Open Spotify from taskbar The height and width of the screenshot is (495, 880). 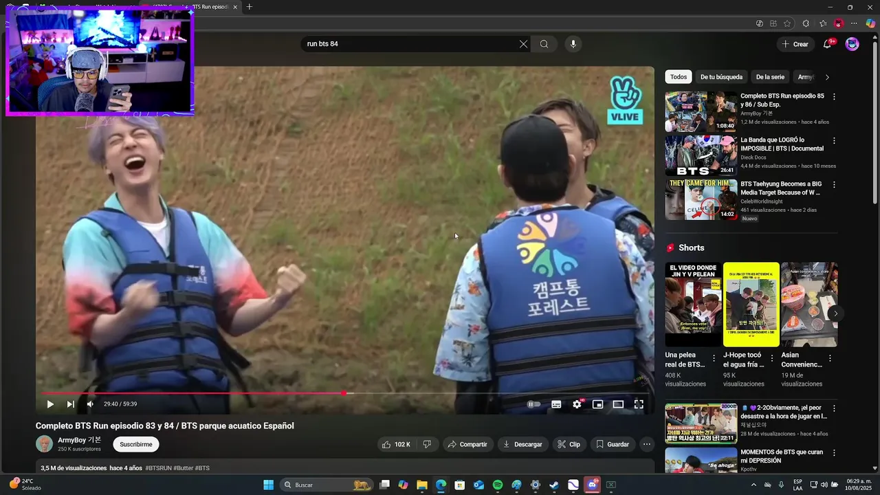click(x=498, y=485)
